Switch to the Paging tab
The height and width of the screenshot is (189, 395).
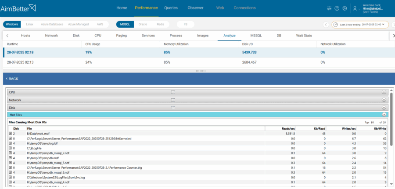[x=122, y=36]
